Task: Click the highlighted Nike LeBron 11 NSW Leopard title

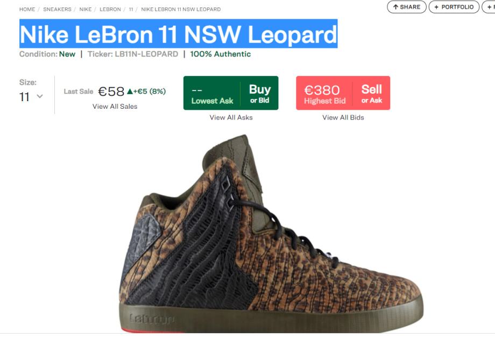Action: point(179,34)
